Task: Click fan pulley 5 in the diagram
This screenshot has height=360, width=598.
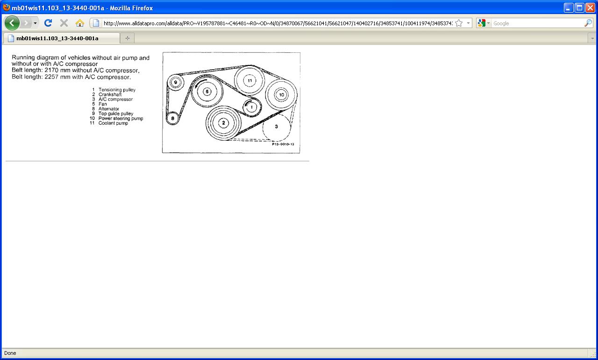Action: (206, 92)
